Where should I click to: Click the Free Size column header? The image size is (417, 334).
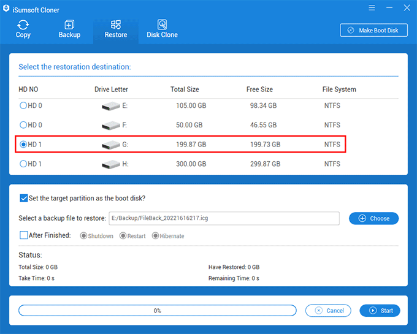click(259, 89)
